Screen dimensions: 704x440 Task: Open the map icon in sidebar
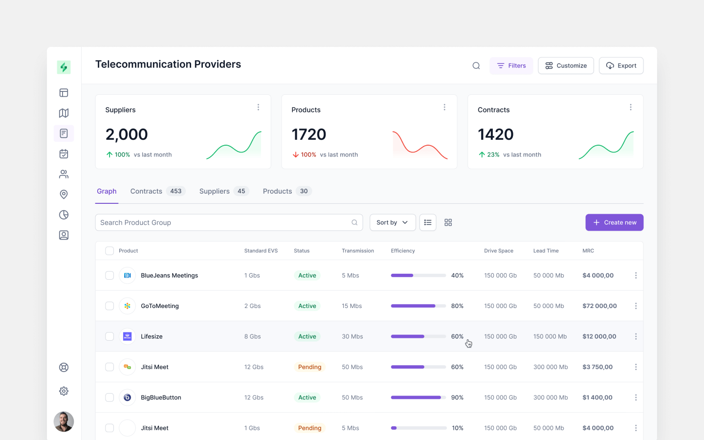tap(64, 113)
